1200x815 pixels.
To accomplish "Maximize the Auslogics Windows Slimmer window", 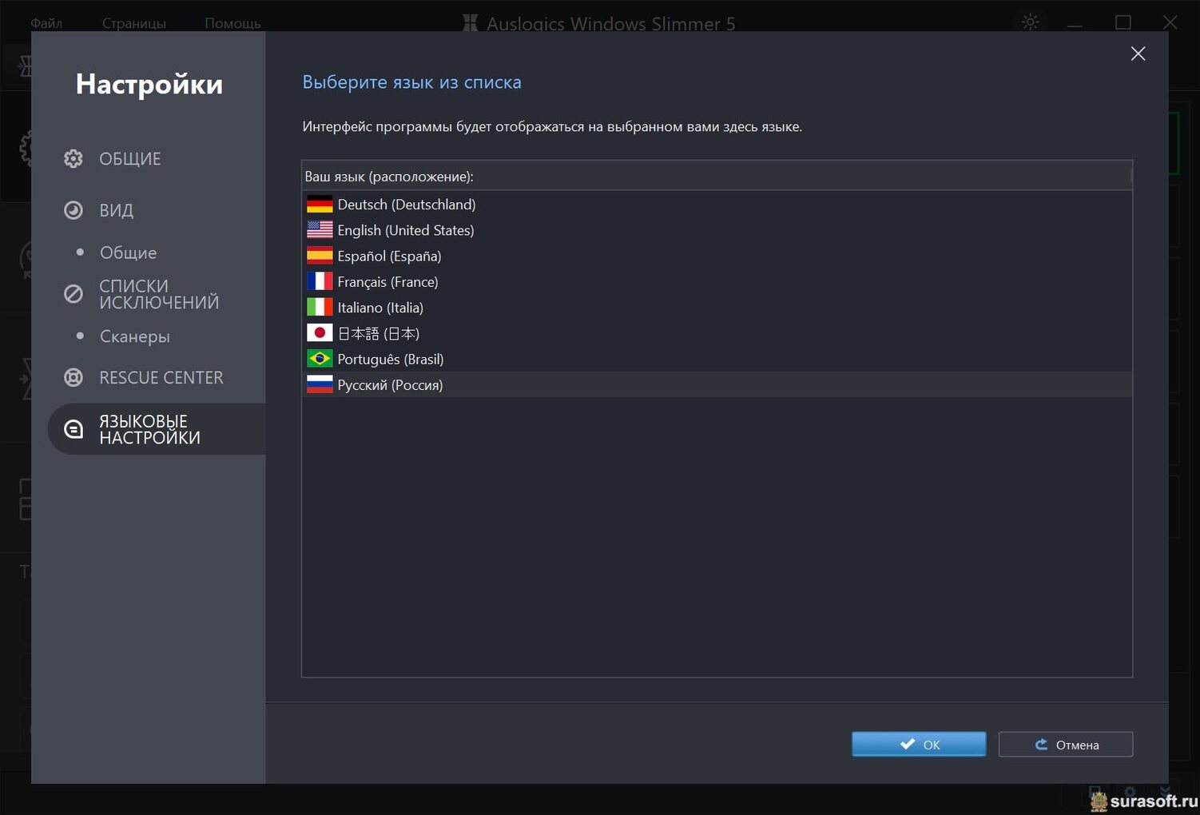I will [1123, 22].
